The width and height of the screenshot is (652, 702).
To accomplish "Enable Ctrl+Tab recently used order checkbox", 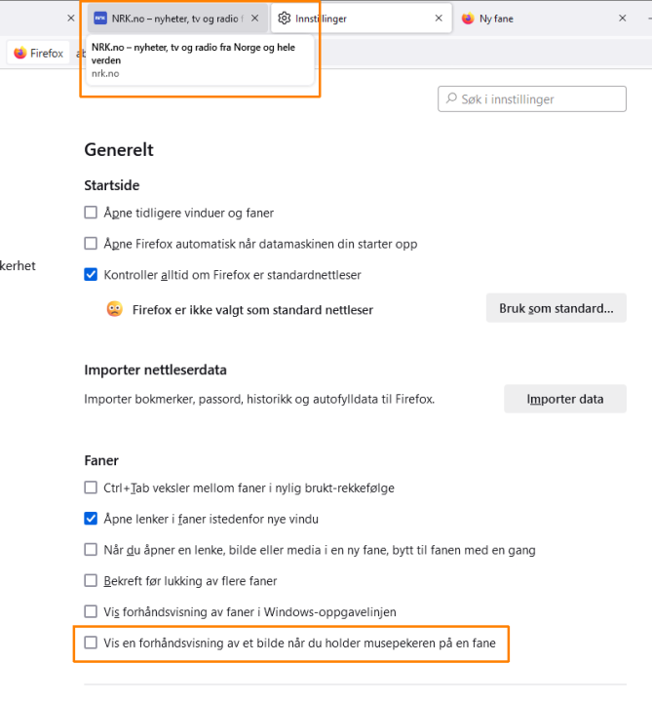I will point(91,487).
